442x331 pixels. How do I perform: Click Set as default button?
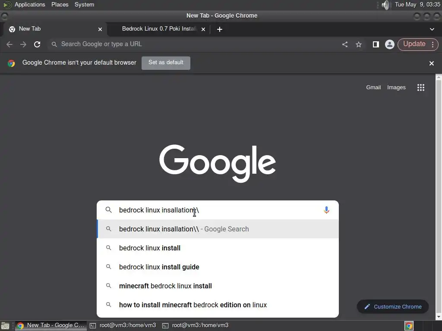(166, 63)
